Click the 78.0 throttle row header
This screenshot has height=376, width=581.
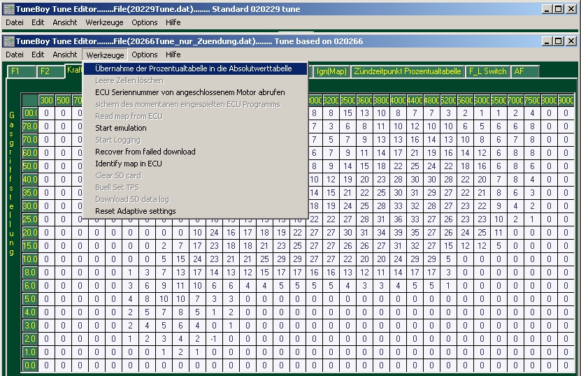pyautogui.click(x=30, y=126)
